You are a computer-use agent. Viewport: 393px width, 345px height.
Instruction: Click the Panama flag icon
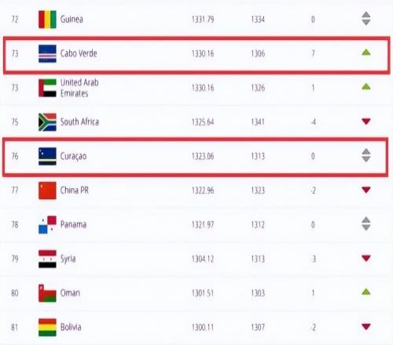coord(47,225)
